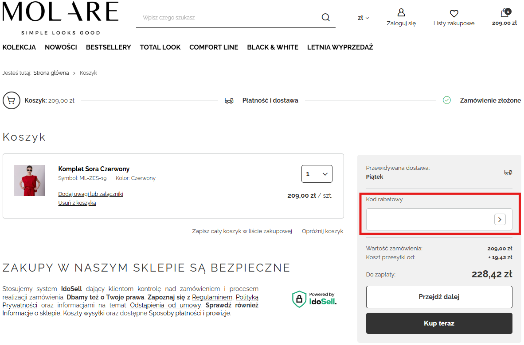Expand the zł currency dropdown

363,18
